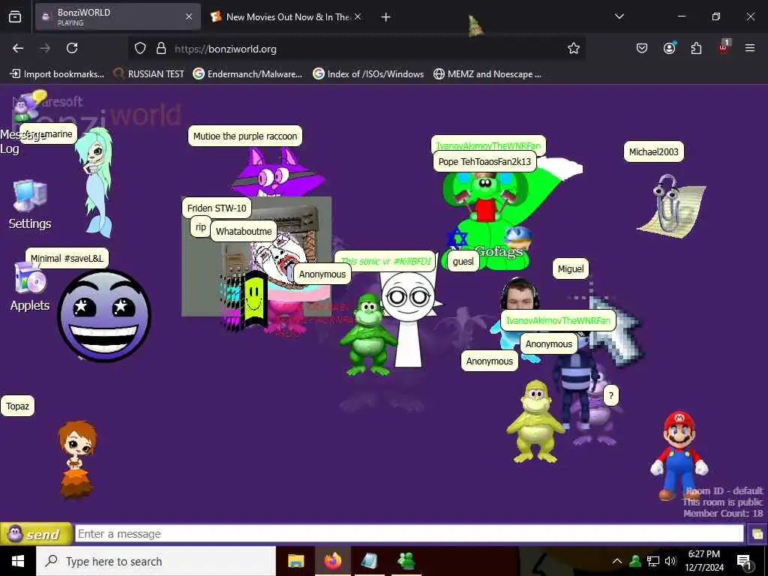Show hidden system tray icons
The height and width of the screenshot is (576, 768).
click(x=617, y=561)
